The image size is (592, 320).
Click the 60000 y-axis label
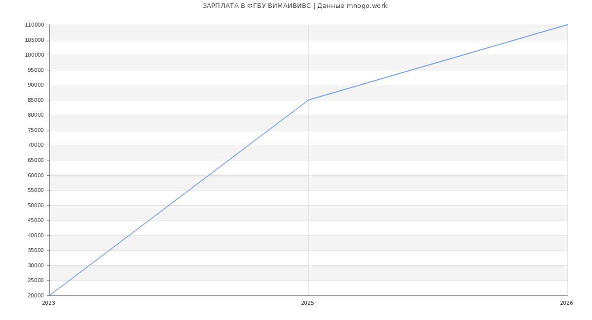point(36,176)
